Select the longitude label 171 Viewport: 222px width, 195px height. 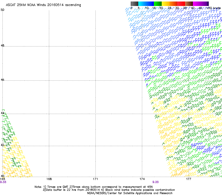coord(95,179)
